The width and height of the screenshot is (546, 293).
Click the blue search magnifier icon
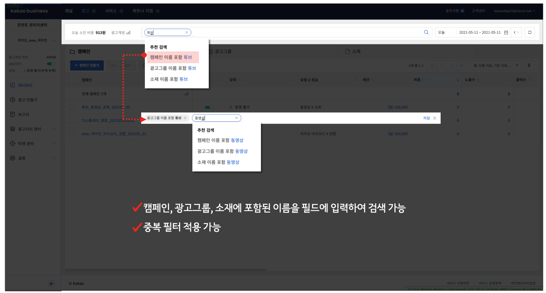tap(426, 32)
